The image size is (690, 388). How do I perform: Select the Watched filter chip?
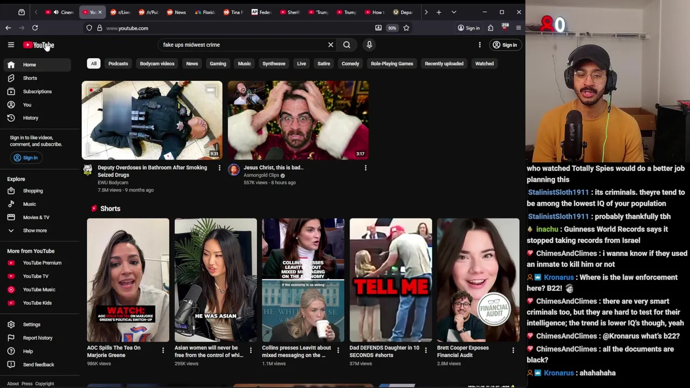[x=484, y=64]
